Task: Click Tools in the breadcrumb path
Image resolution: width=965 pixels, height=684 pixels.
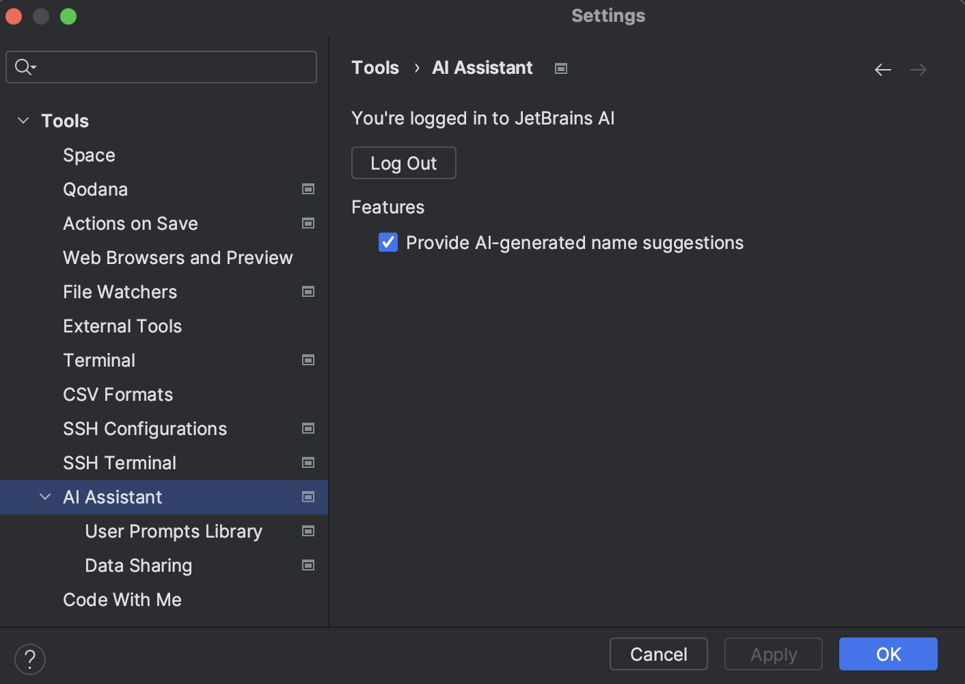Action: [x=375, y=68]
